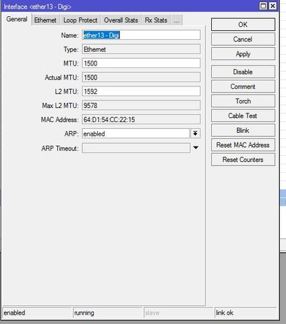Click the 'enabled' status bar entry
286x324 pixels.
pyautogui.click(x=36, y=313)
